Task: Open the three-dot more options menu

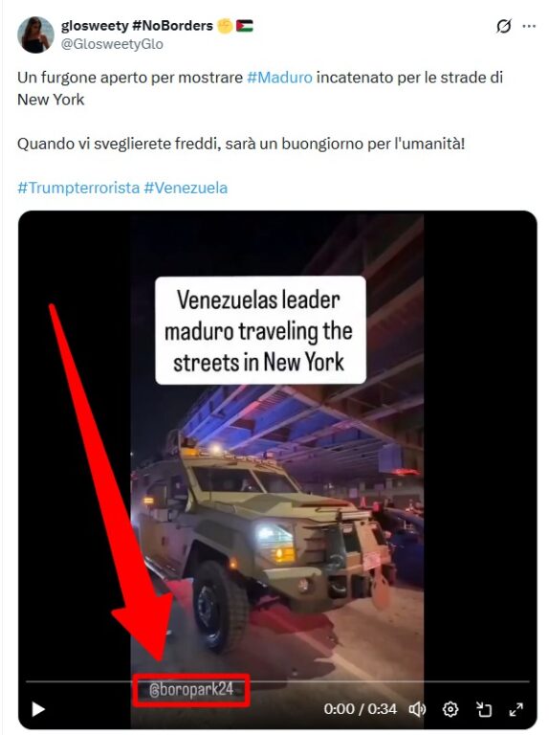Action: point(529,26)
